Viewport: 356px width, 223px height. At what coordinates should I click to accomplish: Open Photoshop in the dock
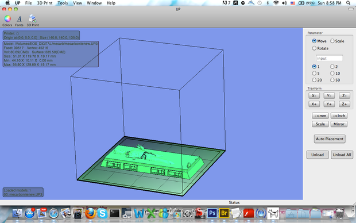coord(212,213)
